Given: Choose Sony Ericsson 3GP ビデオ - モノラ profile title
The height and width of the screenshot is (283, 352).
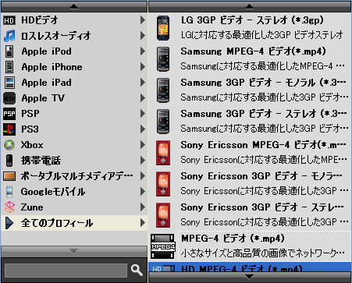Looking at the screenshot, I should pos(261,176).
